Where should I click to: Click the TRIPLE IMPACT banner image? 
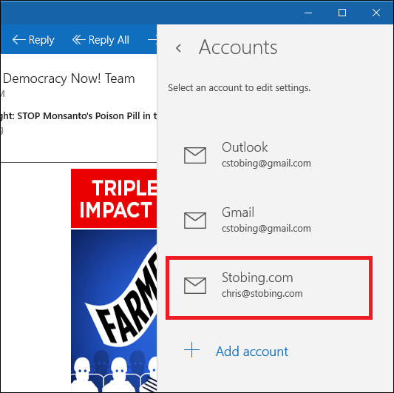[114, 198]
